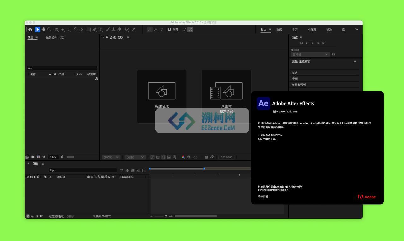Select the Rectangle shape tool
Viewport: 404px width, 241px height.
click(89, 29)
